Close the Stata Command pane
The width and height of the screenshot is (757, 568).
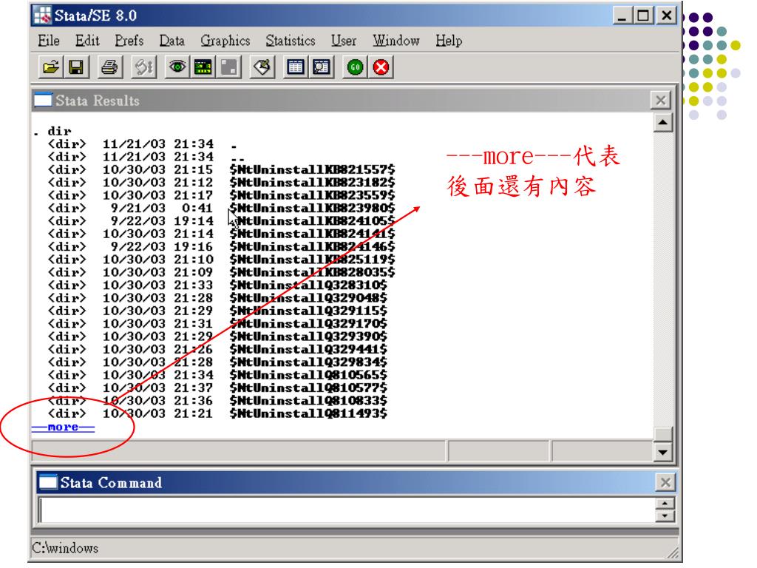click(x=665, y=482)
